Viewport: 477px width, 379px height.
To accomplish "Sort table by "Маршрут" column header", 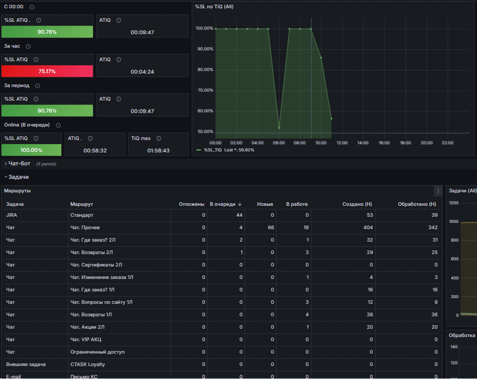I will tap(81, 204).
